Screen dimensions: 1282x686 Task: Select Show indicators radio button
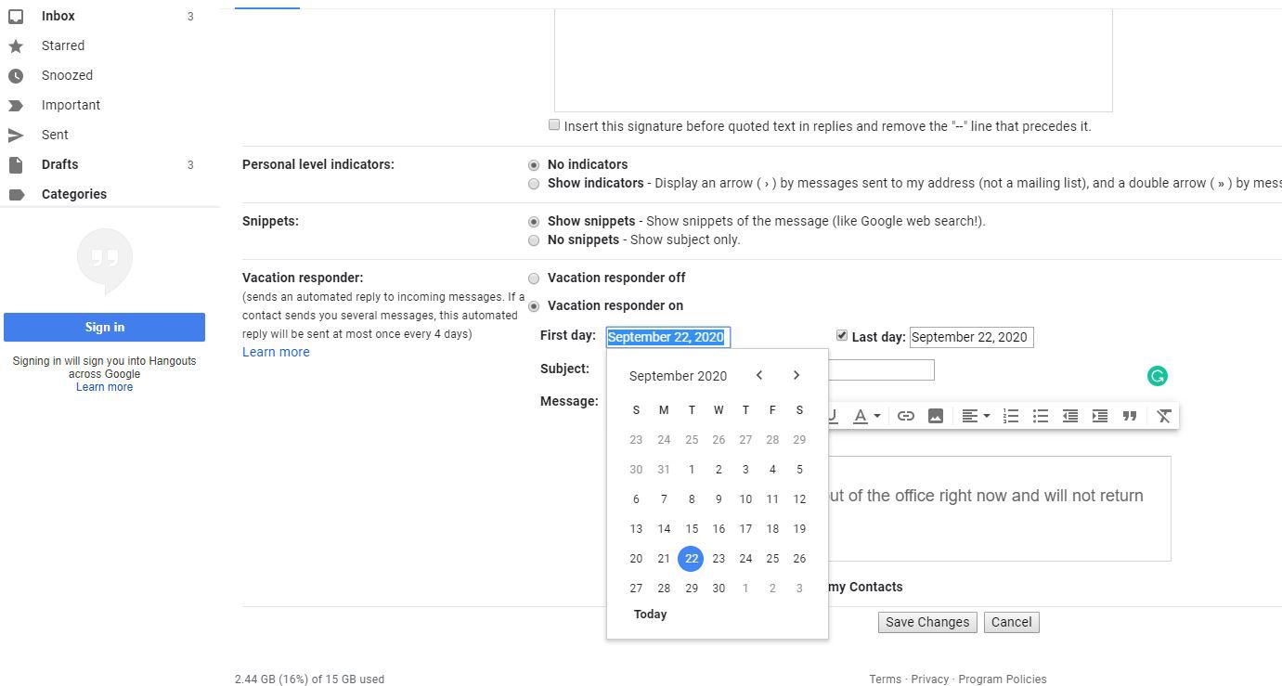(534, 184)
